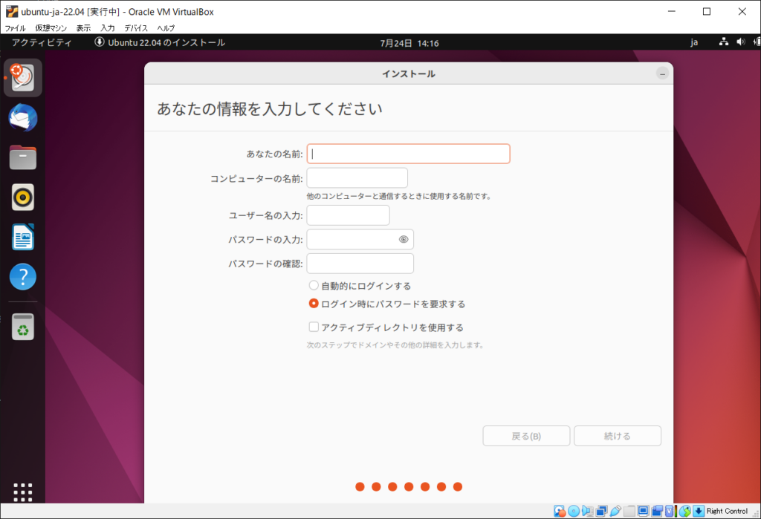This screenshot has height=519, width=761.
Task: Focus the ユーザー名の入力 field
Action: tap(348, 215)
